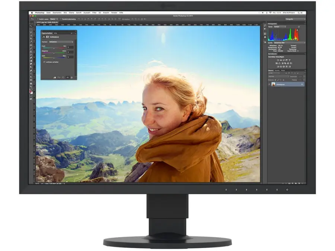Open the Fotografie workspace dropdown
The height and width of the screenshot is (251, 335).
pyautogui.click(x=294, y=19)
